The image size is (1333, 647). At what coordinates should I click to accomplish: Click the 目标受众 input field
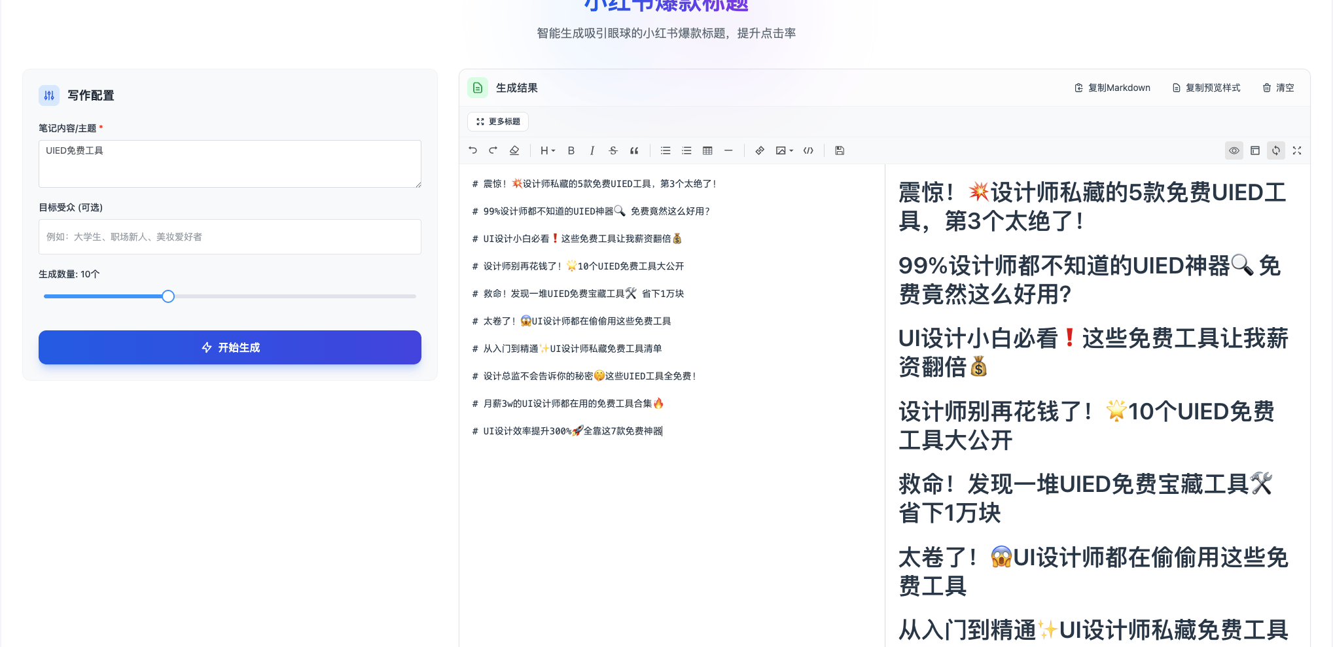[230, 237]
